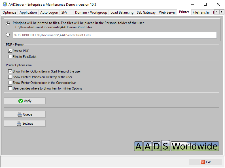Enable the Print to PostScript checkbox

click(10, 57)
